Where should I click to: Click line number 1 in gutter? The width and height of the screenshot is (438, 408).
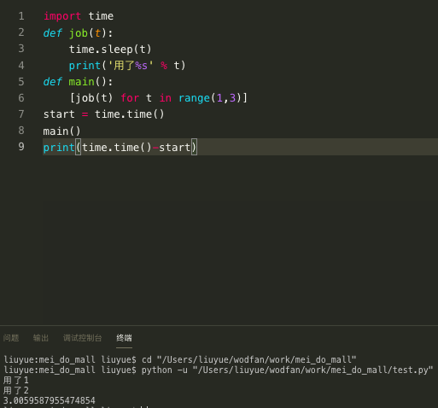(x=21, y=16)
